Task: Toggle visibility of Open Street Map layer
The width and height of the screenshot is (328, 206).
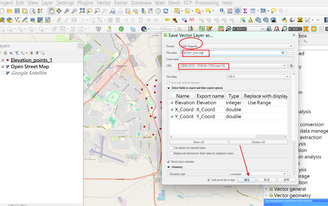Action: pyautogui.click(x=3, y=66)
